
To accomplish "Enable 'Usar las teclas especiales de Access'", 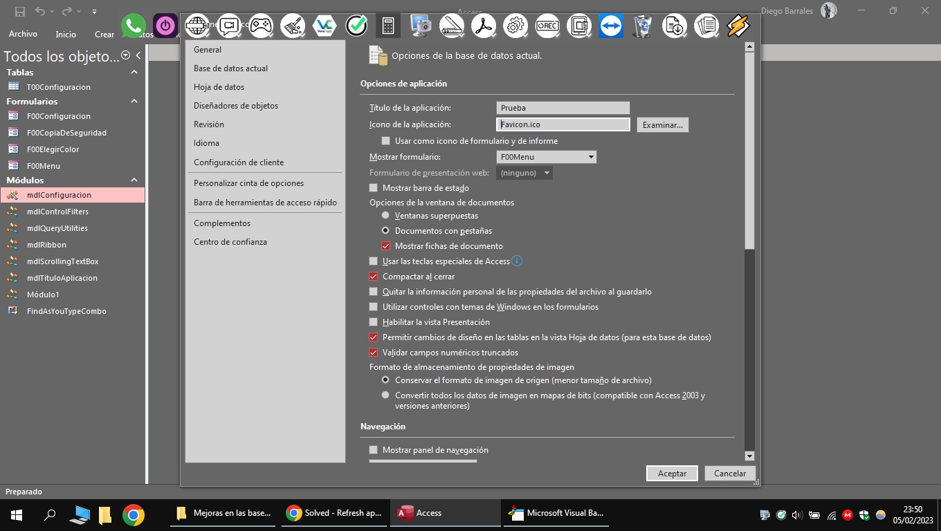I will point(374,261).
